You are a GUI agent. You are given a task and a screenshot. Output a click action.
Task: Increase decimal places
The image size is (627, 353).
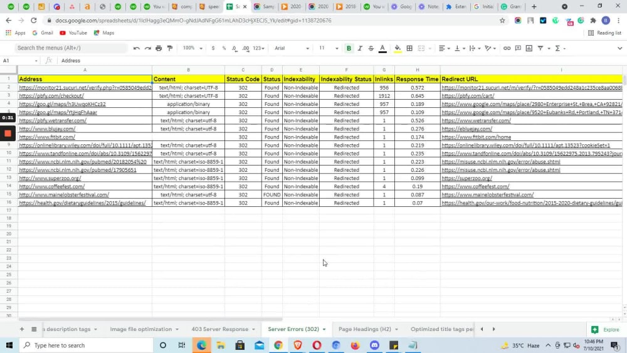246,48
